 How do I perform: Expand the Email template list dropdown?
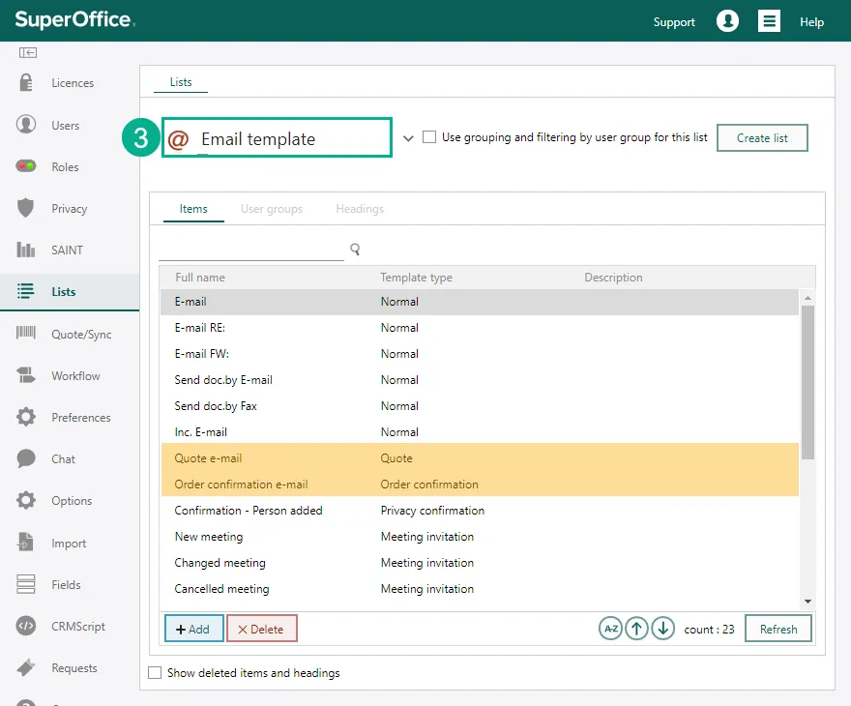click(x=408, y=138)
